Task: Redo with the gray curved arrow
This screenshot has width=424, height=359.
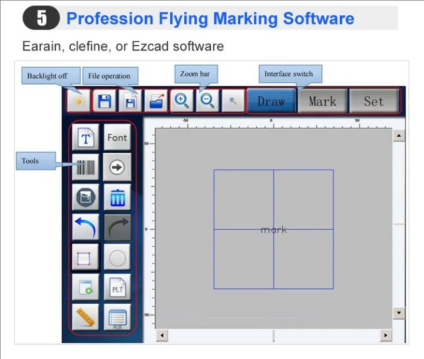Action: (117, 227)
